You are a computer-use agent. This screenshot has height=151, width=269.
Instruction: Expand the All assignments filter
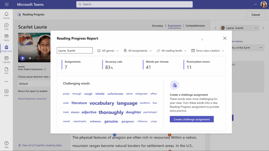138,51
